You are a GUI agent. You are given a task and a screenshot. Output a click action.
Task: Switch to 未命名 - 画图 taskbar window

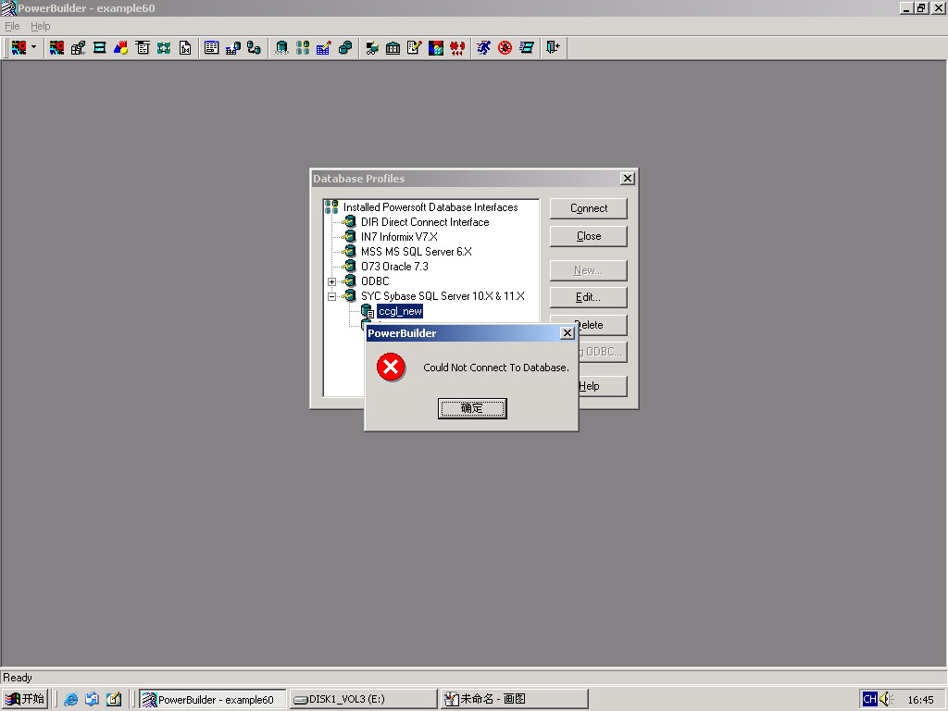coord(514,700)
